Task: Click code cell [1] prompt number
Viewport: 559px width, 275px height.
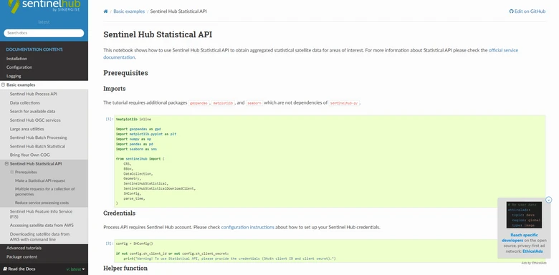Action: (x=110, y=120)
